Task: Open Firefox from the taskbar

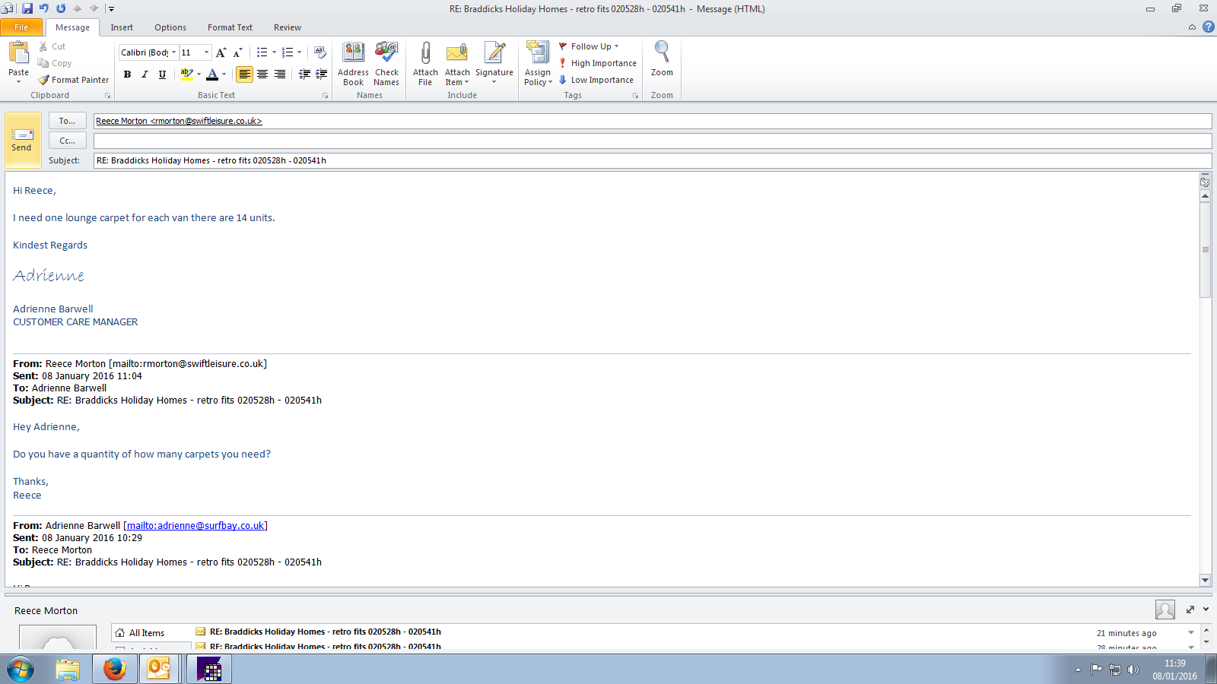Action: [x=115, y=669]
